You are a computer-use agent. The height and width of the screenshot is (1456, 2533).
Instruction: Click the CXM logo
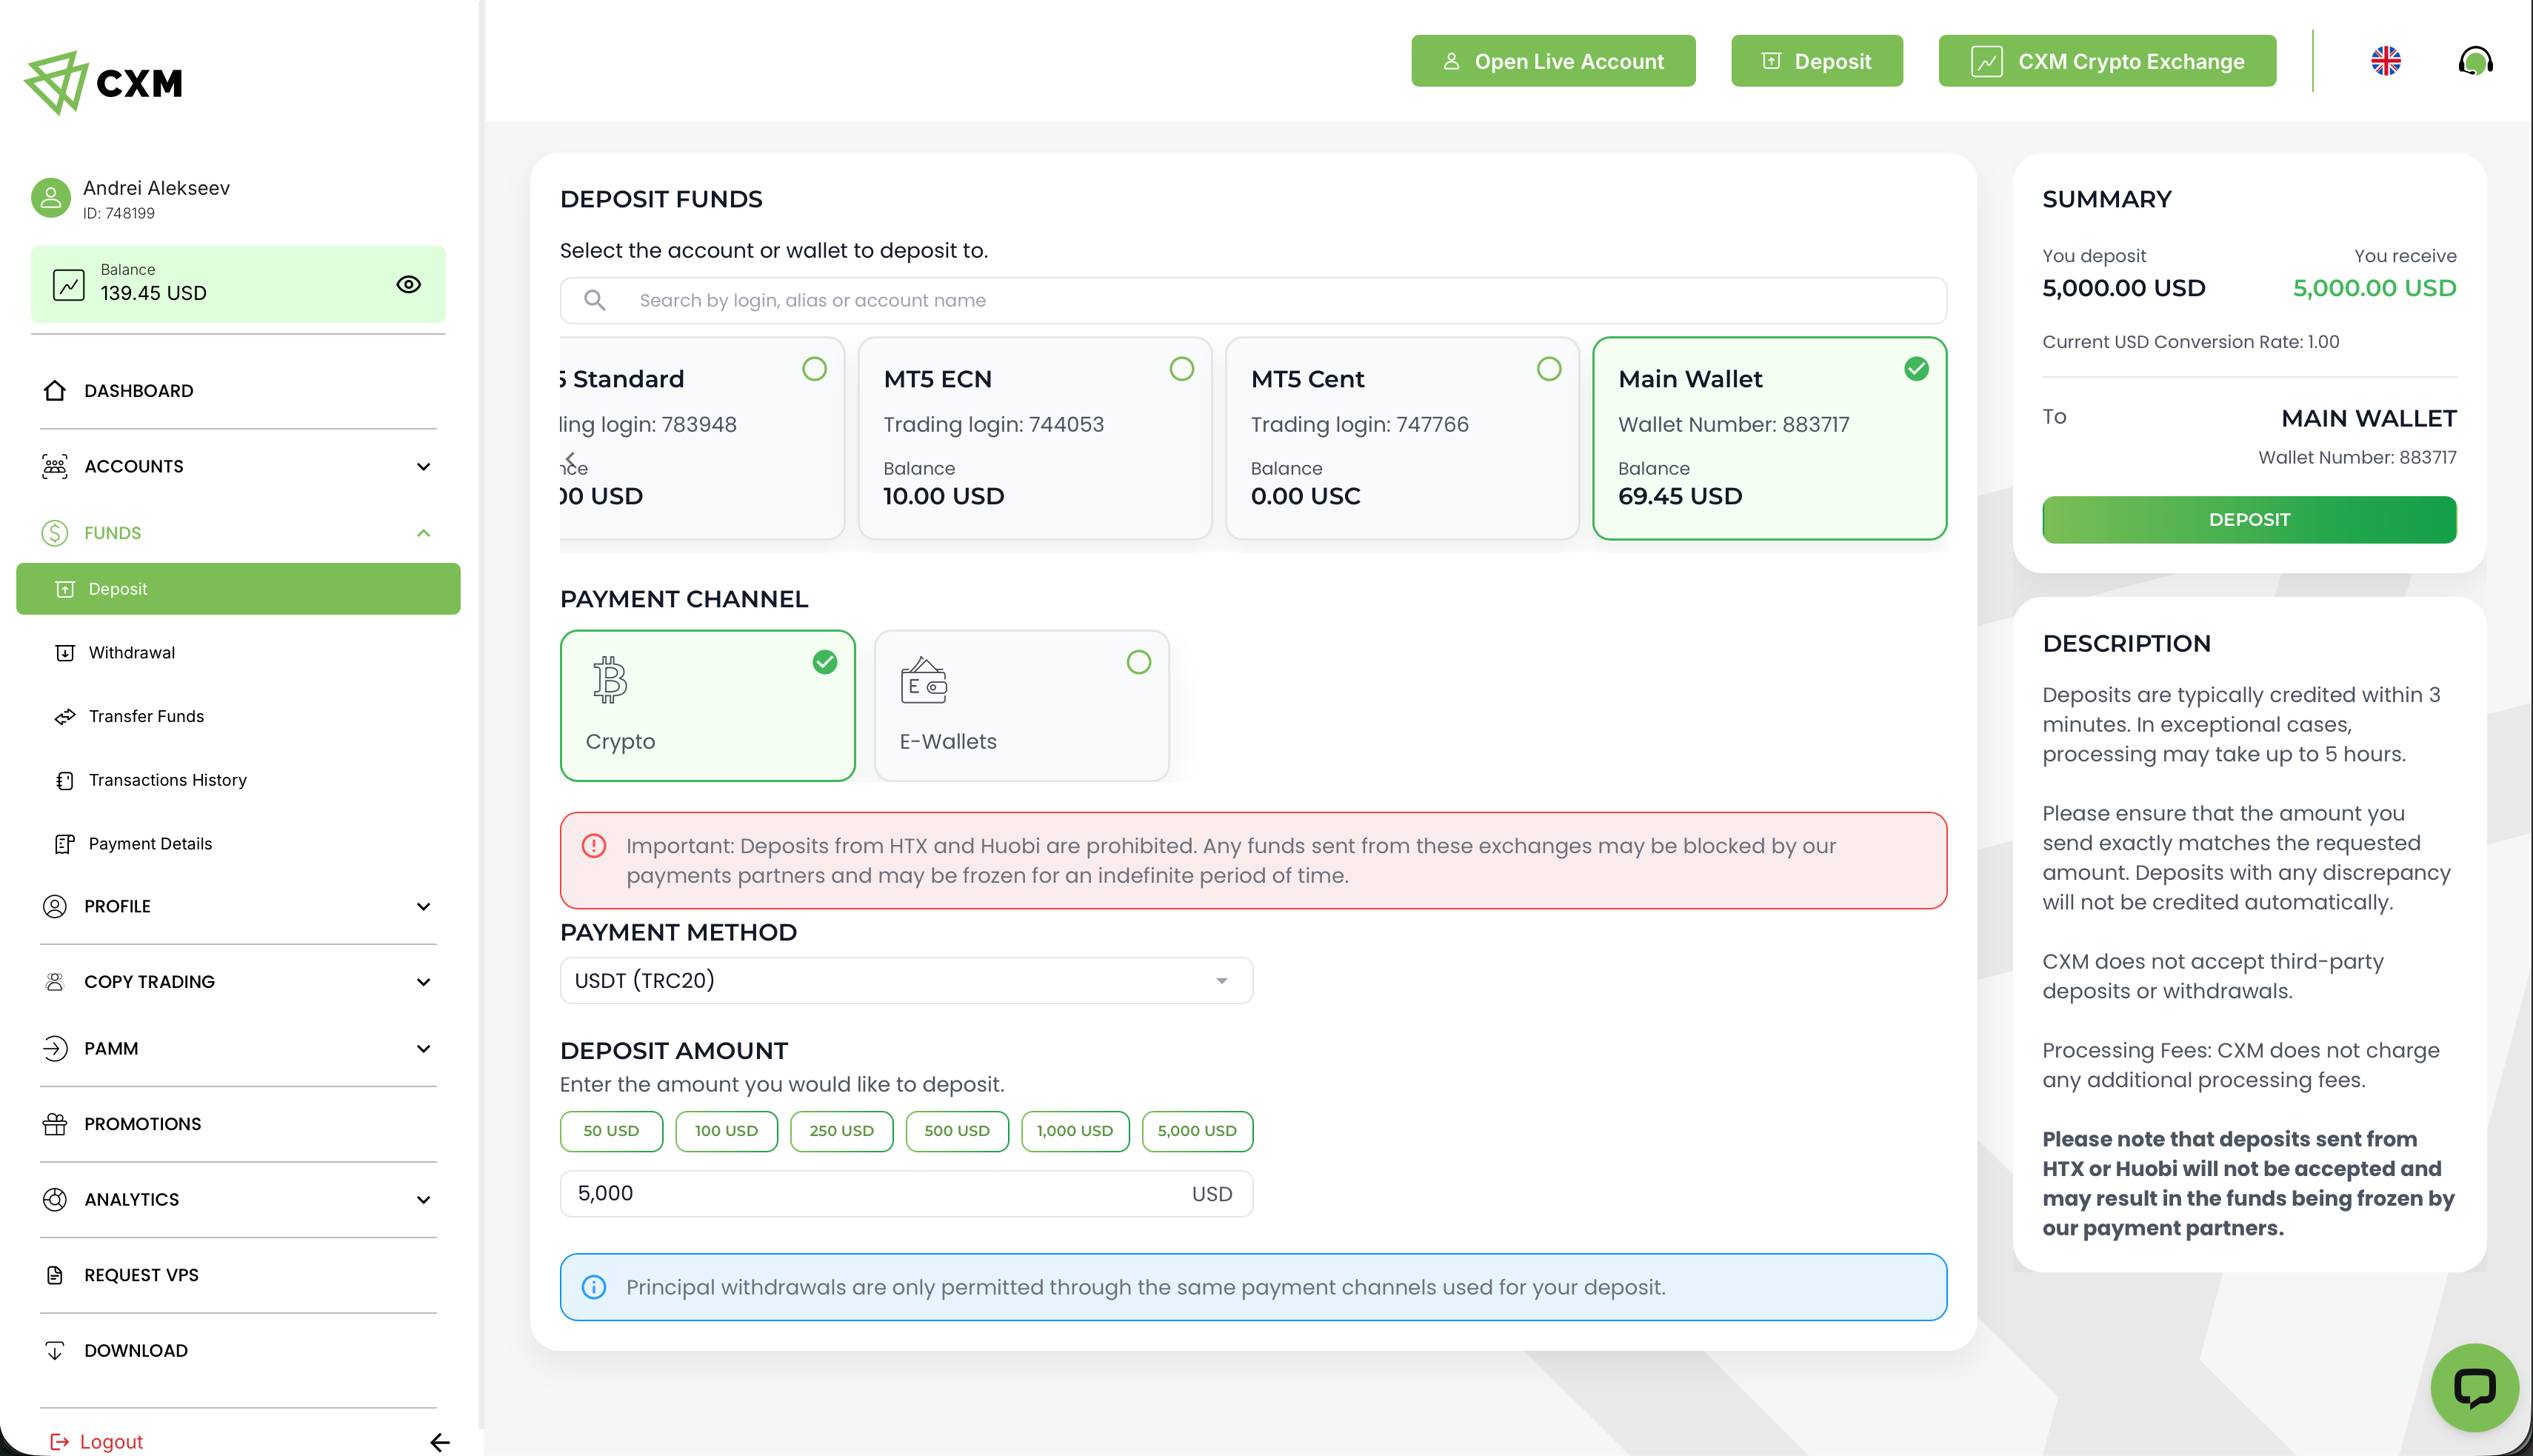click(104, 83)
